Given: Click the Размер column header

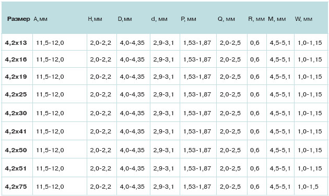Looking at the screenshot, I should (19, 19).
